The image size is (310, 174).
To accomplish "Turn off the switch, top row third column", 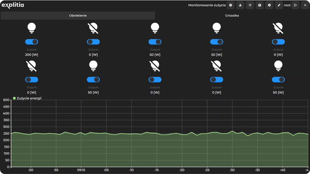I will [155, 42].
